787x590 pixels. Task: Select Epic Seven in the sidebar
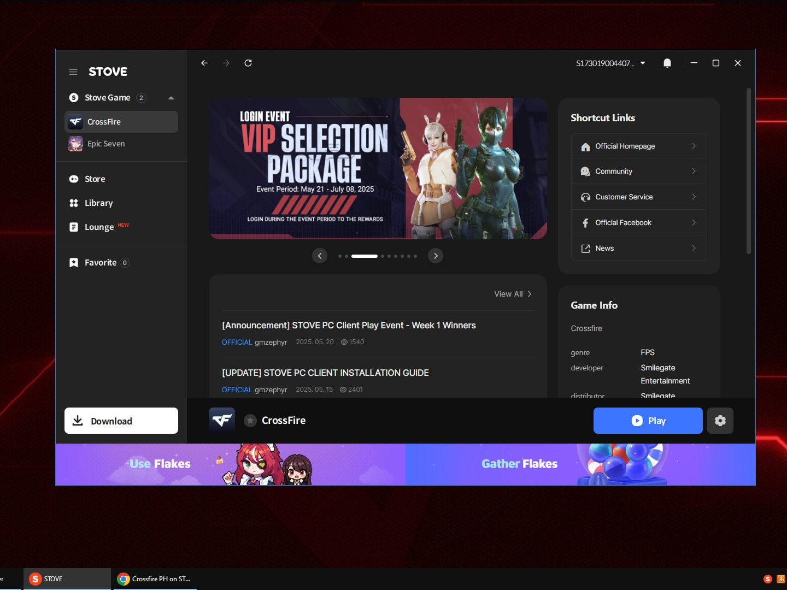[x=121, y=144]
